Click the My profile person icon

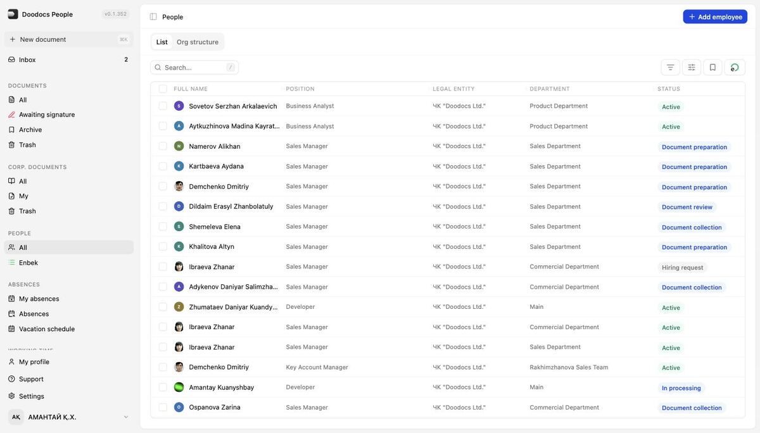pos(11,362)
